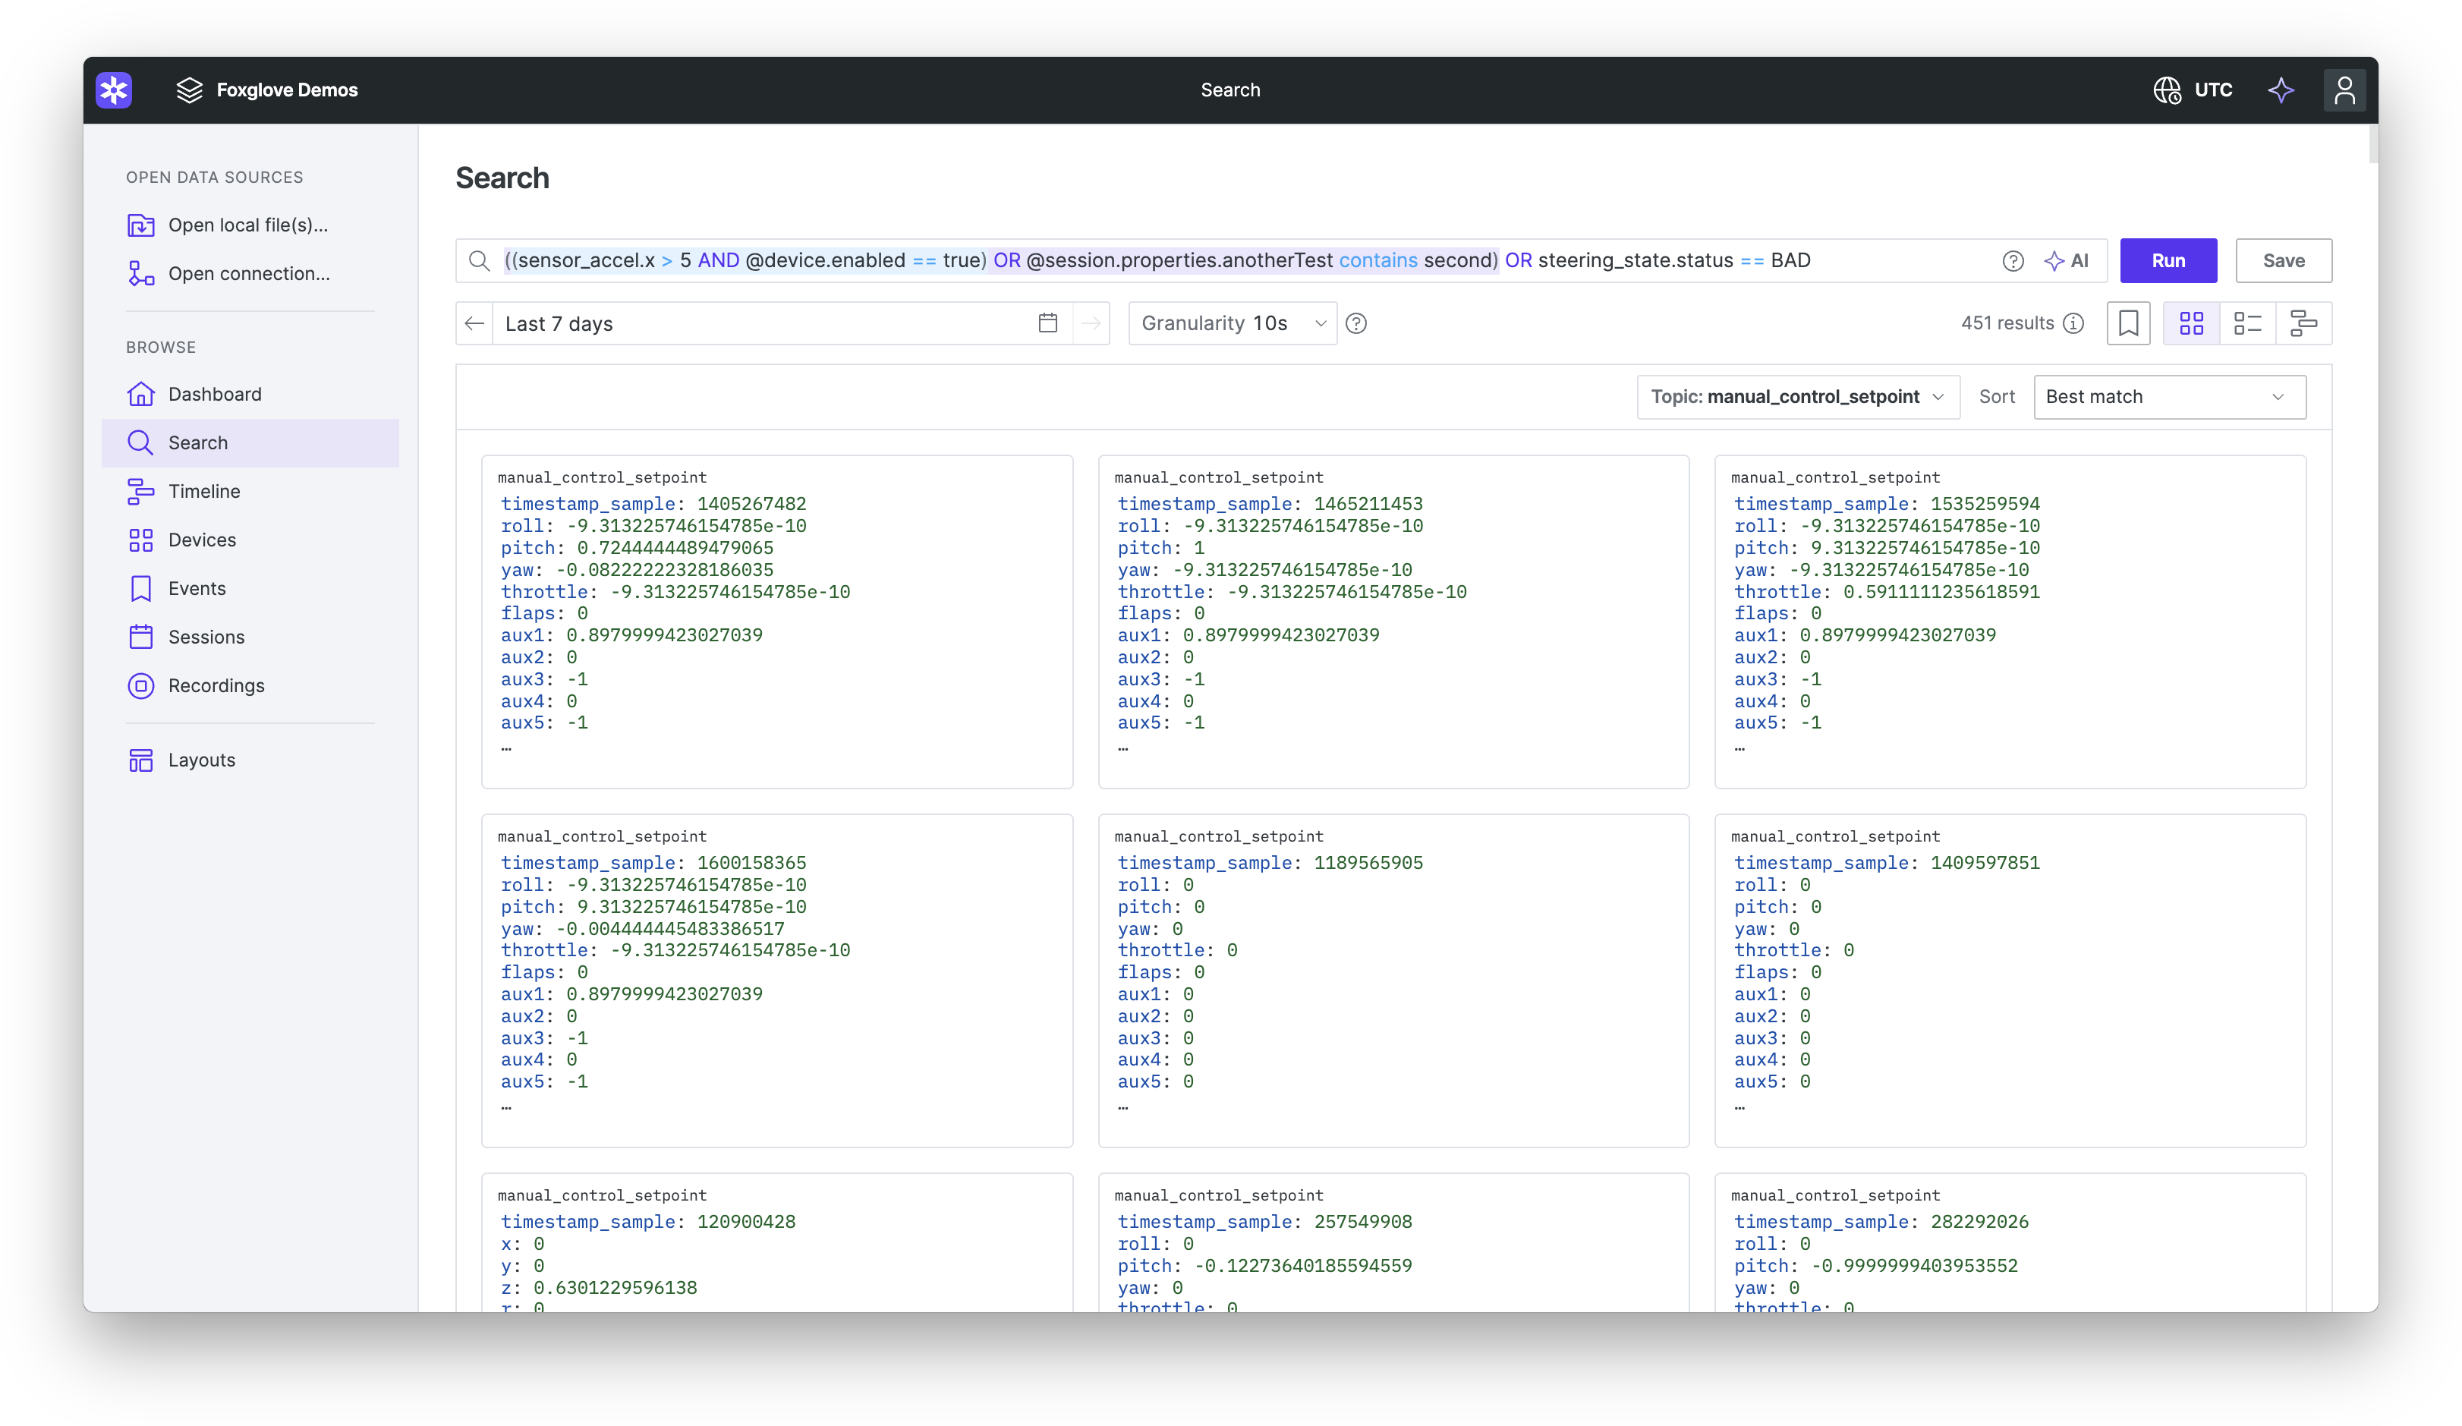
Task: Switch to list view
Action: [2247, 323]
